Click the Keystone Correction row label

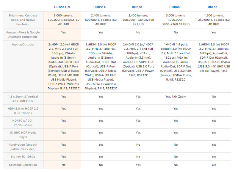click(x=23, y=165)
